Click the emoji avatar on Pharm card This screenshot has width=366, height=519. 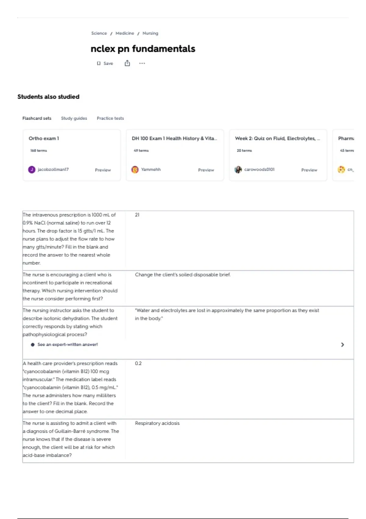pyautogui.click(x=341, y=169)
